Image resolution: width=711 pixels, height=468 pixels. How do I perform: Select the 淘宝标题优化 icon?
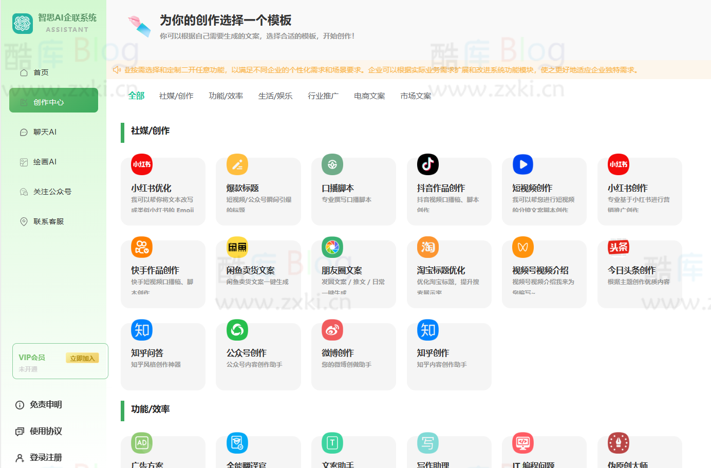pos(428,247)
